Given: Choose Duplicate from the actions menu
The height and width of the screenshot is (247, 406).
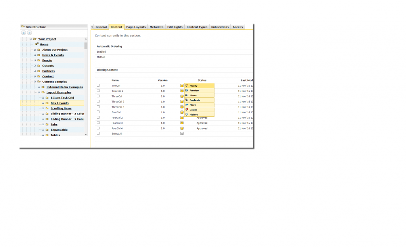Looking at the screenshot, I should click(195, 100).
